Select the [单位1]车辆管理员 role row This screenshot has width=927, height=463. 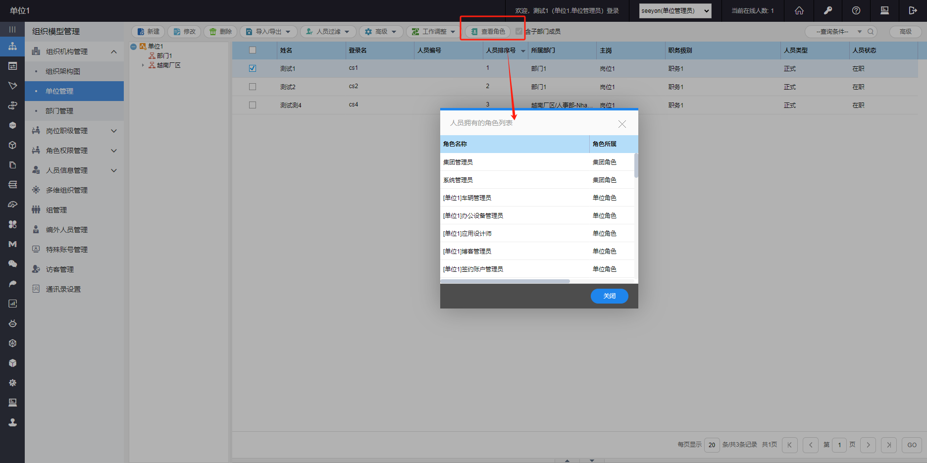[537, 198]
